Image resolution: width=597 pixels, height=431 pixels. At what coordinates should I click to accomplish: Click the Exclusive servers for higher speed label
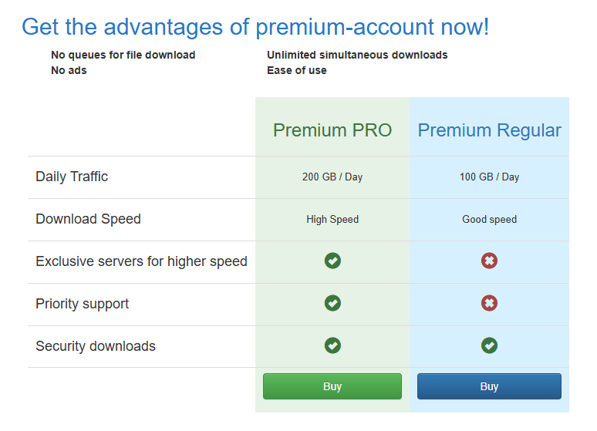coord(141,261)
